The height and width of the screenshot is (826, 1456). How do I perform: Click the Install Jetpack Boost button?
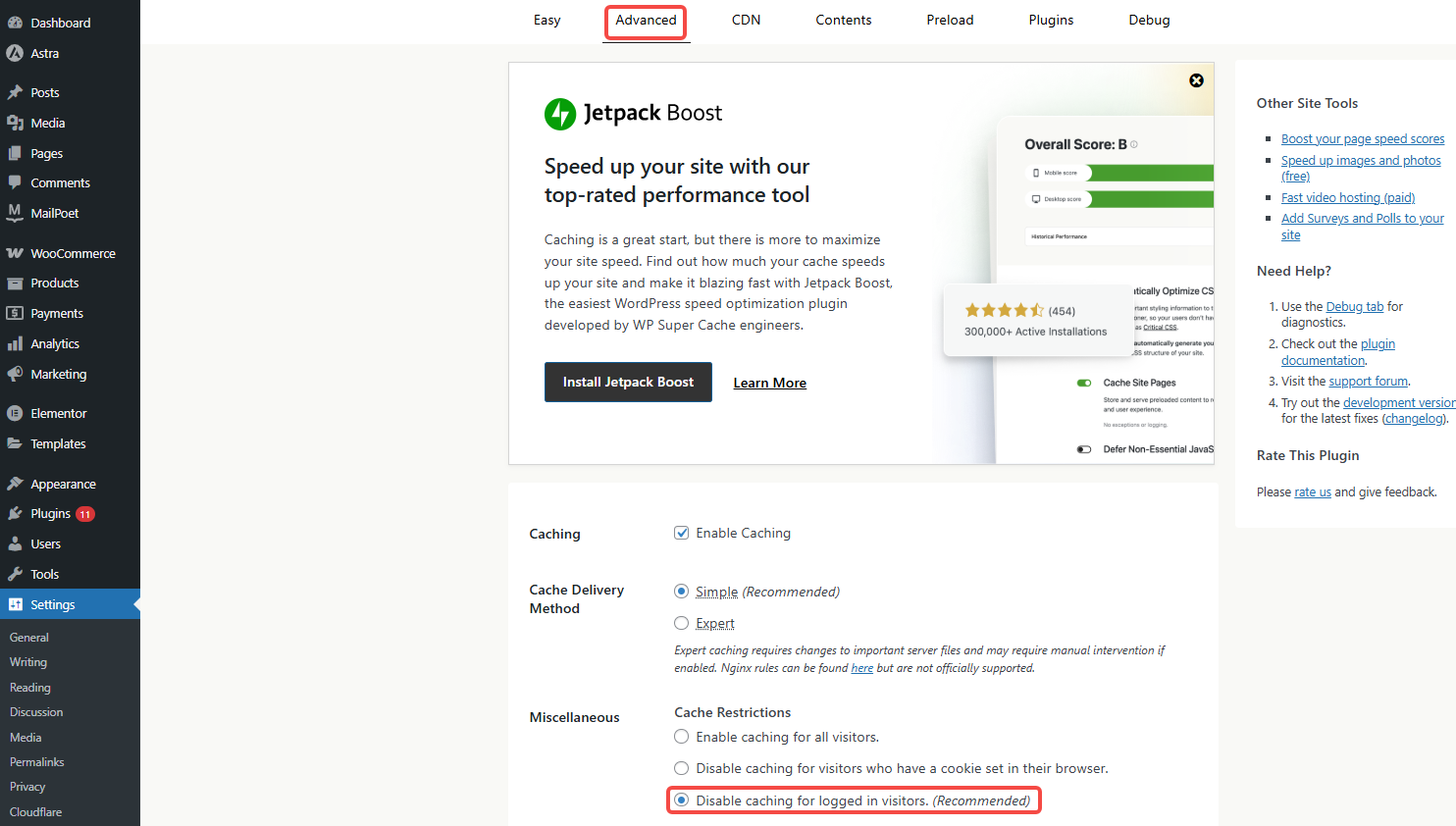tap(628, 383)
